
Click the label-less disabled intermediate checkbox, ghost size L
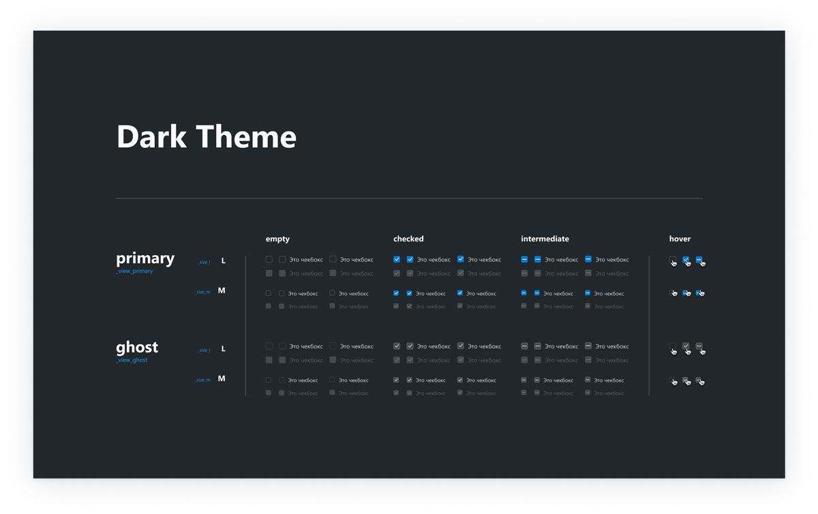coord(524,360)
